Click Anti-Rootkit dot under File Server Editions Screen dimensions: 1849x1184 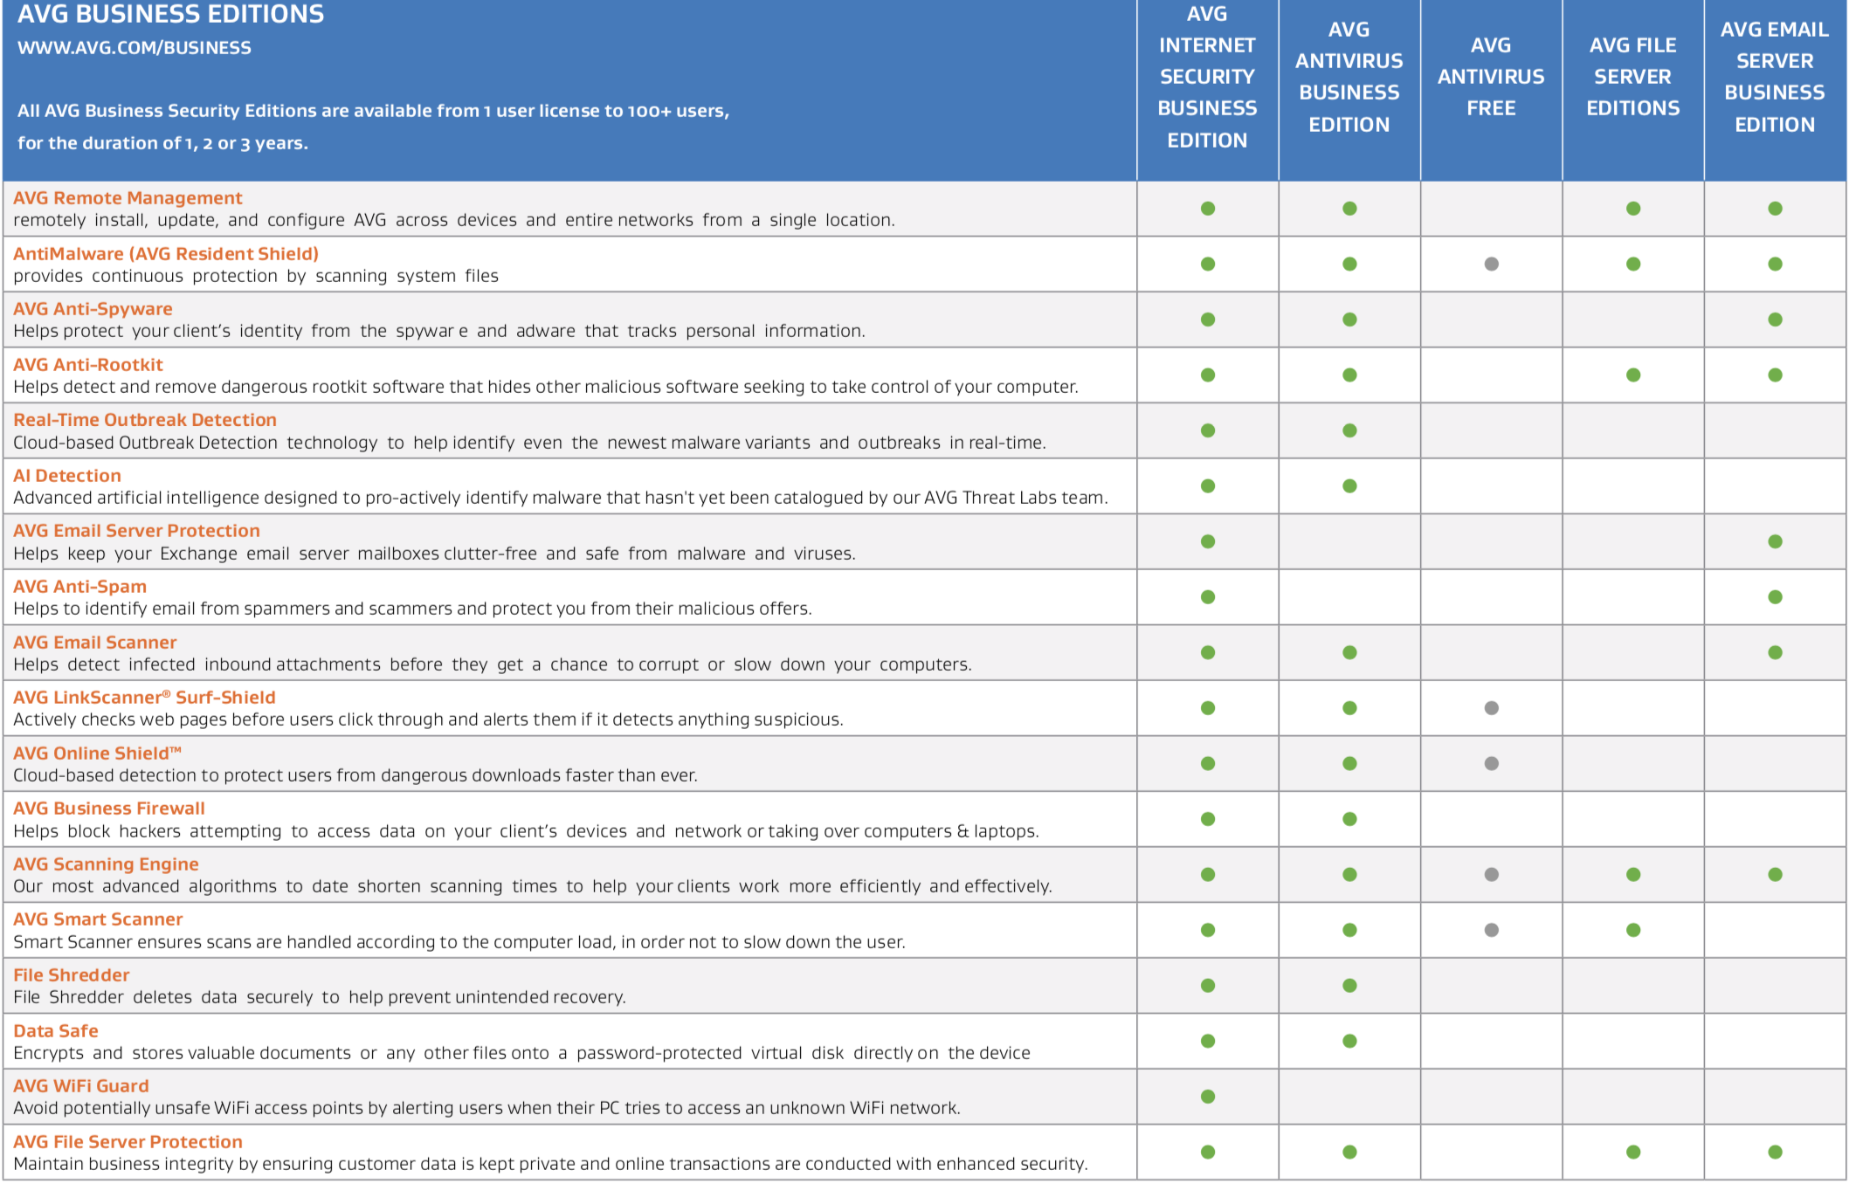pyautogui.click(x=1633, y=375)
